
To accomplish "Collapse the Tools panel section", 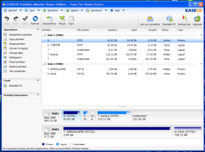I will point(38,80).
